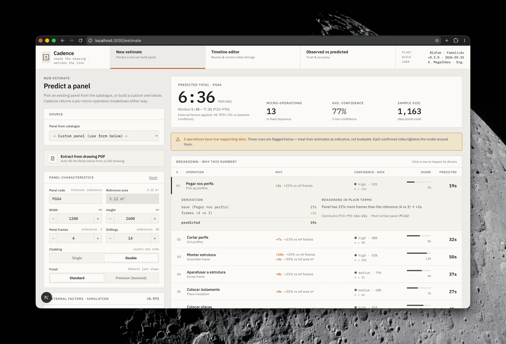Click the Colocar placas row title

pyautogui.click(x=199, y=307)
